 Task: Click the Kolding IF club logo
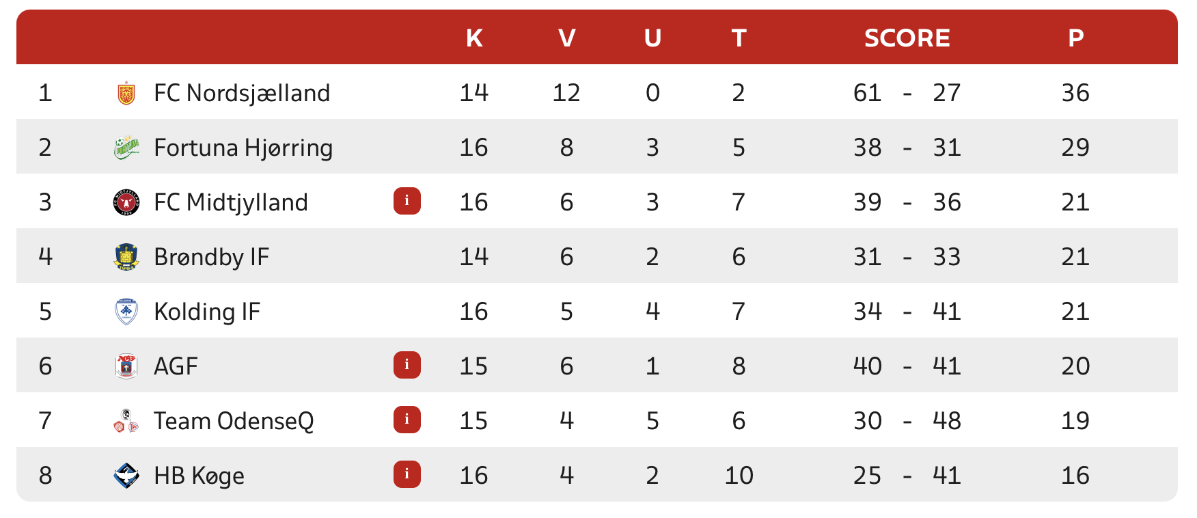(x=126, y=312)
